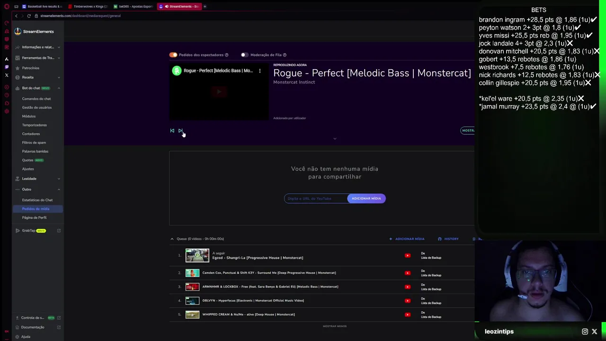606x341 pixels.
Task: Expand the now-playing panel down chevron
Action: tap(335, 139)
